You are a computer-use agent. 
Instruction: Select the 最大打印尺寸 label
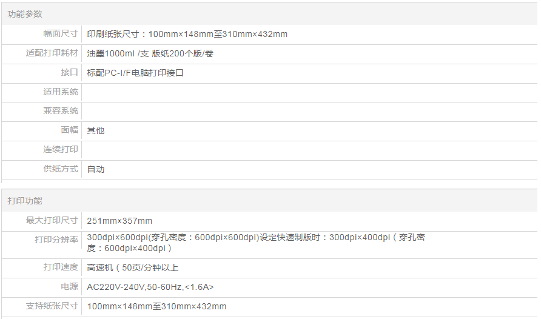pyautogui.click(x=52, y=220)
